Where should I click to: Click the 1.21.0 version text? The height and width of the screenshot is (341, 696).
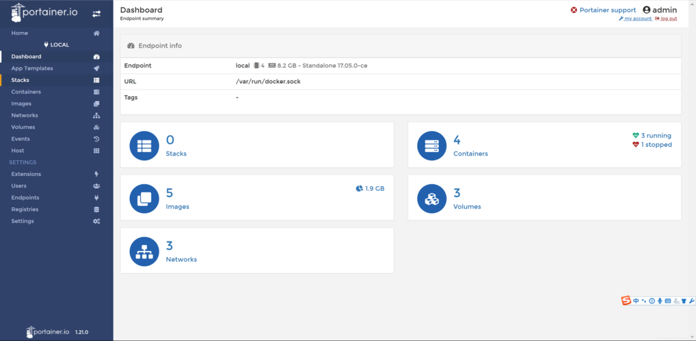pyautogui.click(x=81, y=331)
